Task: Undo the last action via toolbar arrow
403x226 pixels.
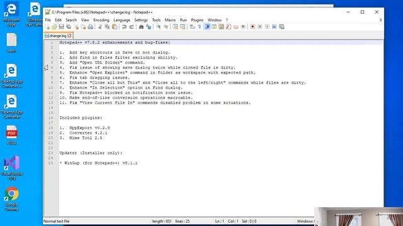Action: [x=124, y=26]
